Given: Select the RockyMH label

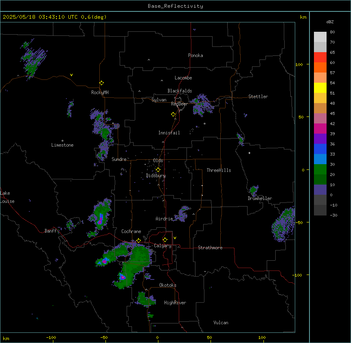Looking at the screenshot, I should coord(100,92).
